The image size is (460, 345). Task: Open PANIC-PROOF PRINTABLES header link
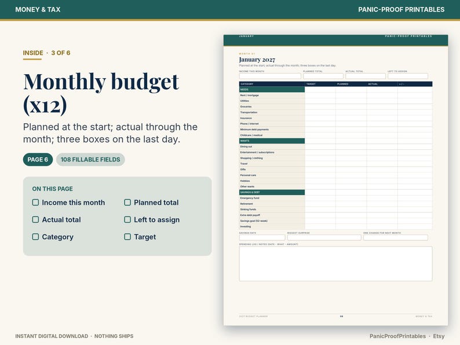(x=401, y=9)
